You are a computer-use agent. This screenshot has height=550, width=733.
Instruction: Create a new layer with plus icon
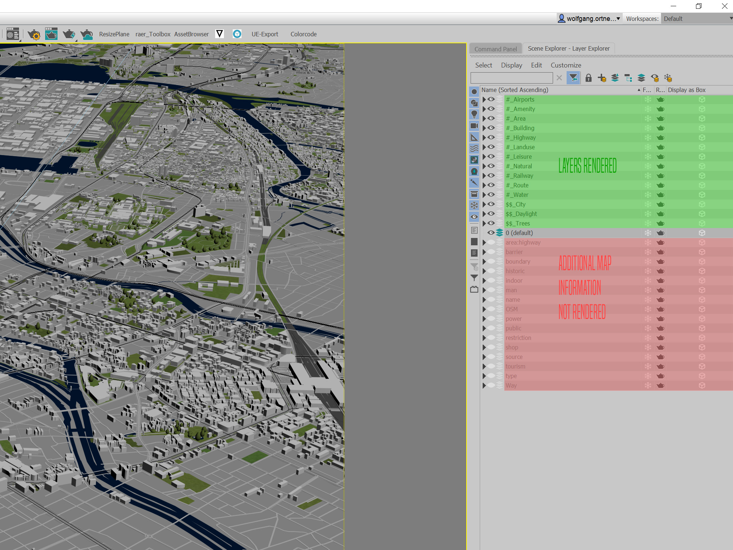point(602,78)
